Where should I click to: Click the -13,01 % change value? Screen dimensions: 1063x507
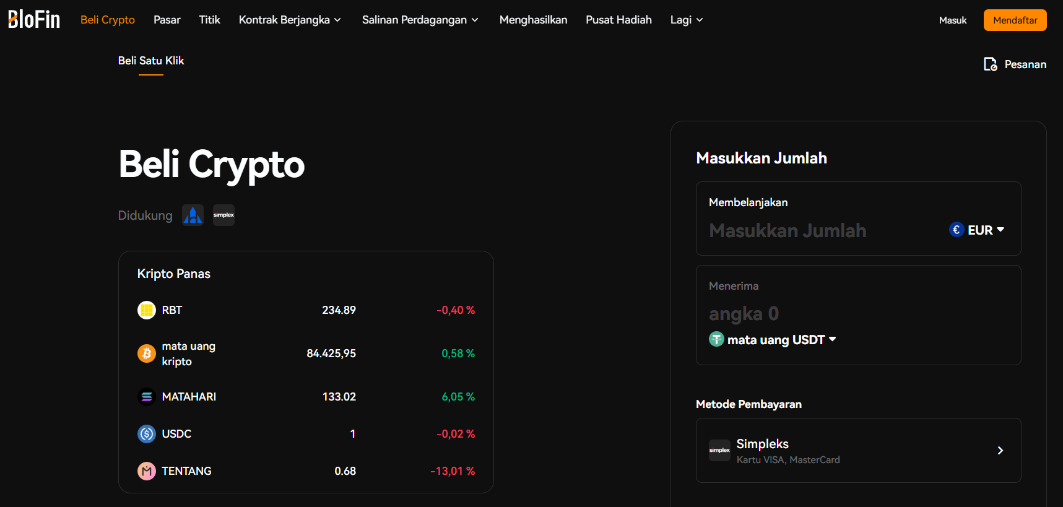453,471
